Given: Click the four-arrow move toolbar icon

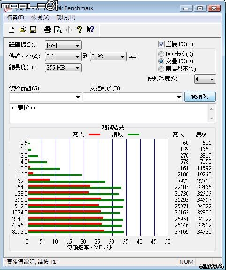Looking at the screenshot, I should pos(68,30).
